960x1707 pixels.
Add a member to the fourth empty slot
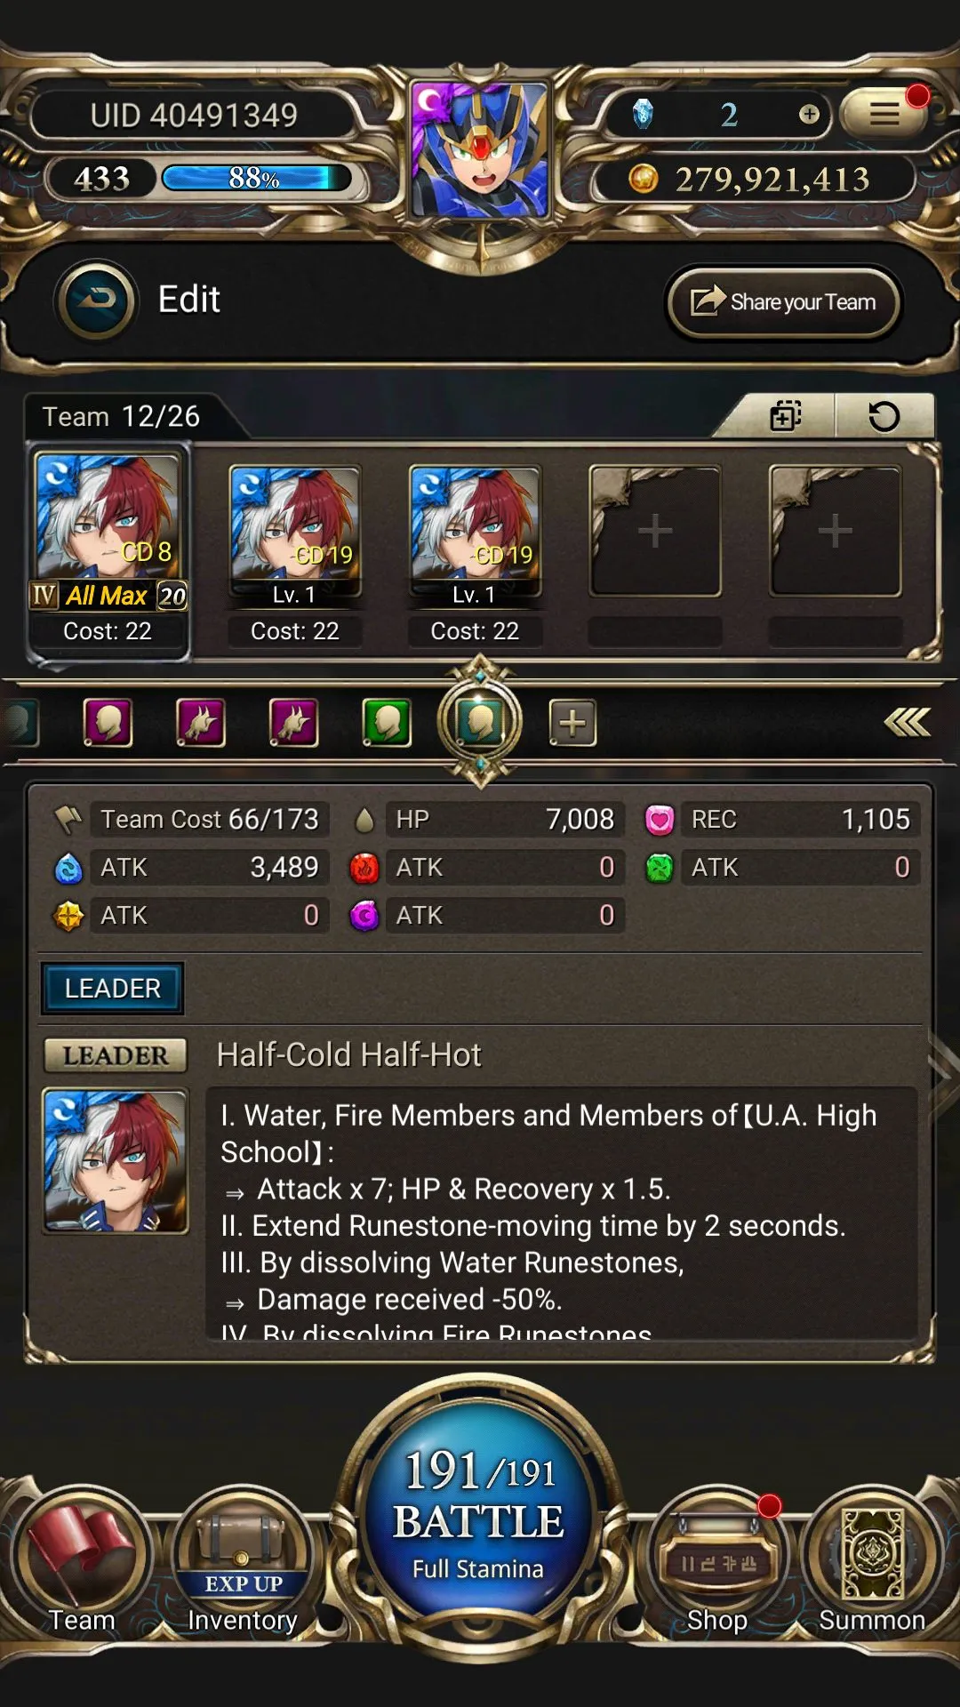pyautogui.click(x=655, y=532)
